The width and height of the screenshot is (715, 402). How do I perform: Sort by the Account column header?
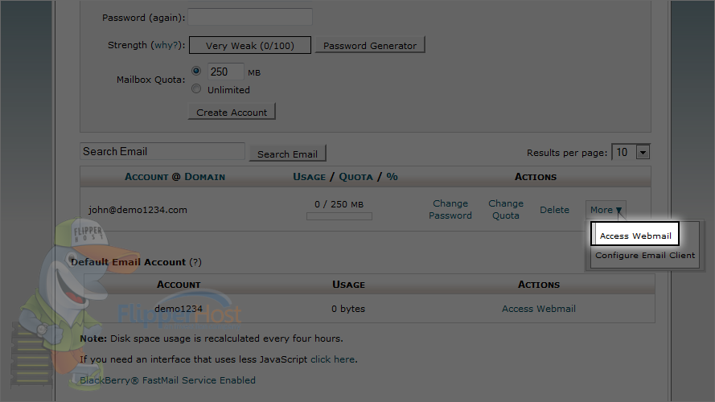point(146,177)
